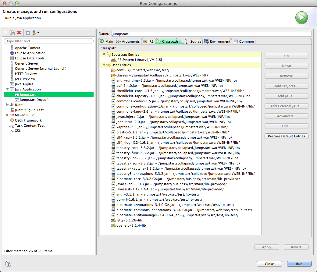Image resolution: width=317 pixels, height=272 pixels.
Task: Select joda-time-2.0.jar entry
Action: [171, 122]
